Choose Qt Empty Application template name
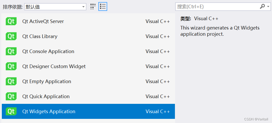Image resolution: width=272 pixels, height=123 pixels. (47, 82)
